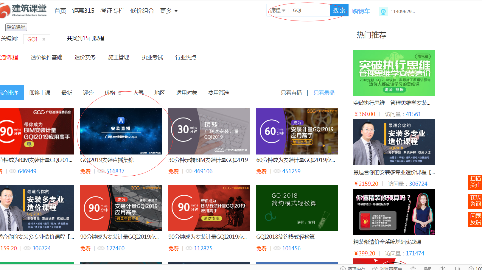482x270 pixels.
Task: Sort courses by 评分
Action: [x=88, y=93]
